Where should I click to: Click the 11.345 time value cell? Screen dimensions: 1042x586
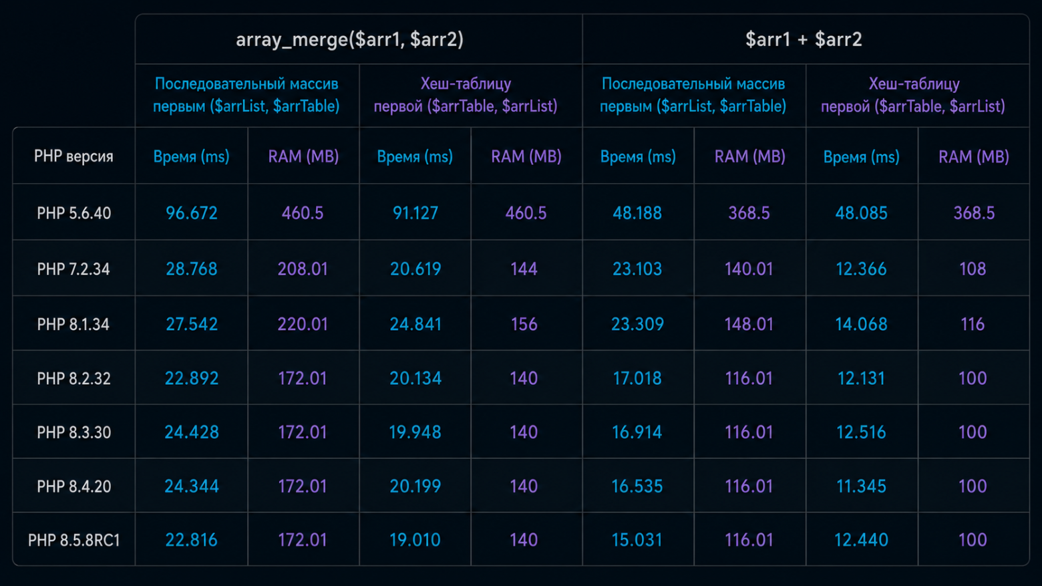point(862,486)
